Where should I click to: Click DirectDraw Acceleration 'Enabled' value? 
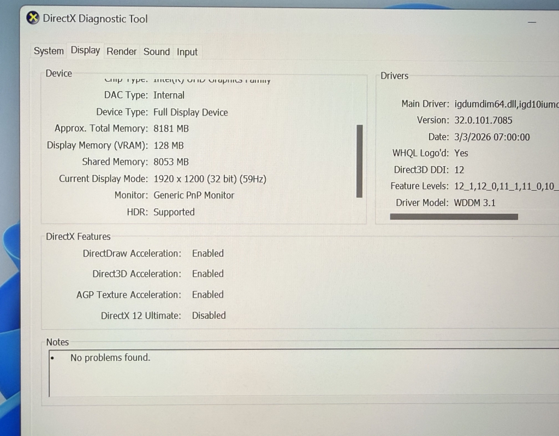pos(208,253)
